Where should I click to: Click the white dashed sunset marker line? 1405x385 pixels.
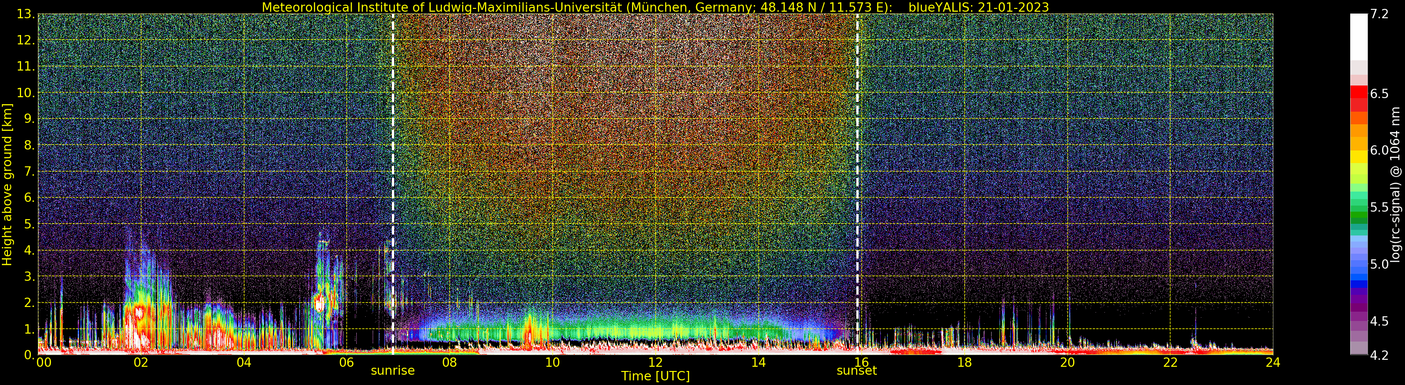(857, 184)
